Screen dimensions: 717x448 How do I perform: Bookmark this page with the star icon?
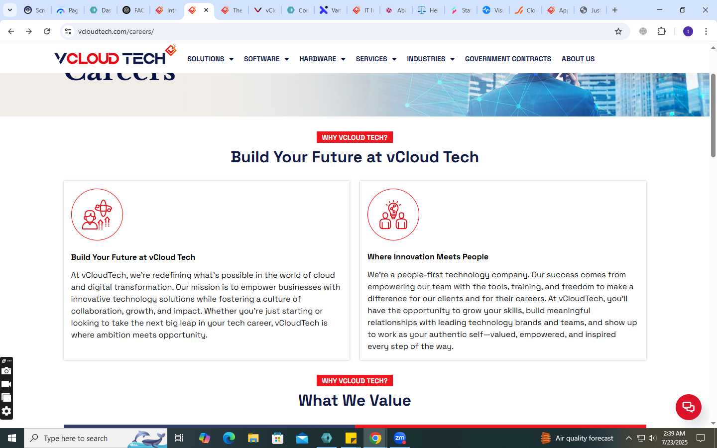tap(618, 31)
